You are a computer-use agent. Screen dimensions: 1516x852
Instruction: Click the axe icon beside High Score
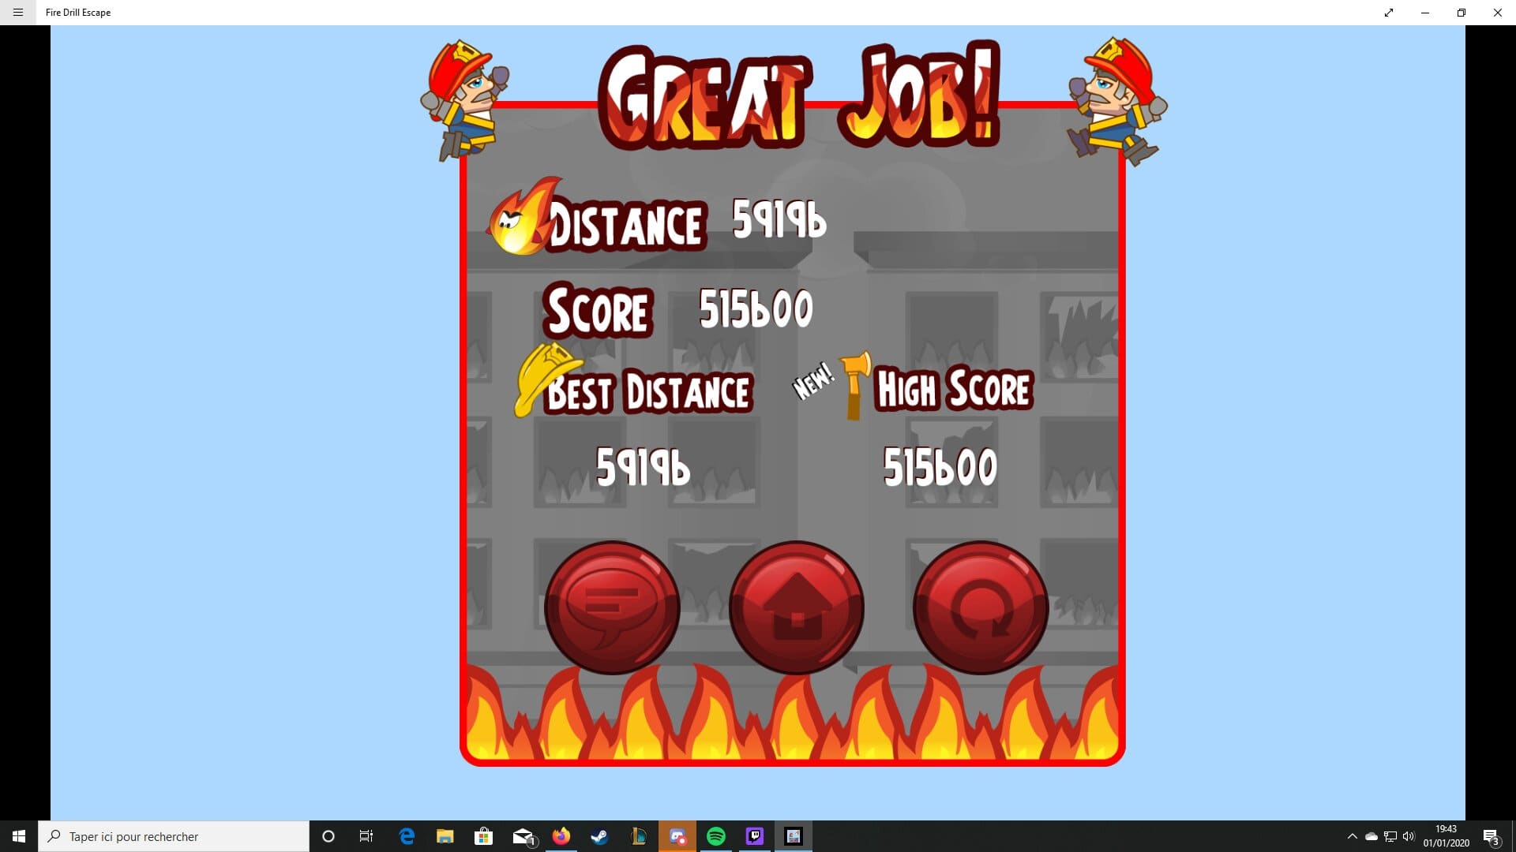(854, 384)
